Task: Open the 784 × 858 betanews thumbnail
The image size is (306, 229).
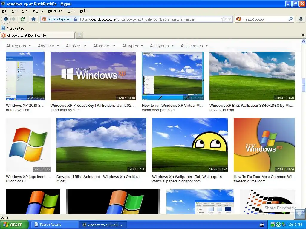Action: (x=25, y=76)
